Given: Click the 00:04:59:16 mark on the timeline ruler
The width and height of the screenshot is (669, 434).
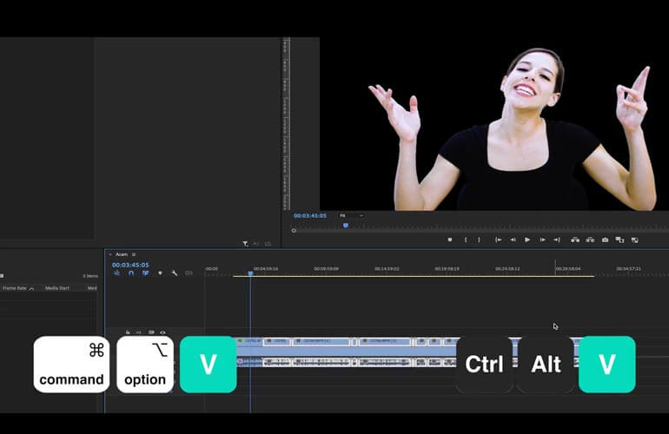Looking at the screenshot, I should click(266, 268).
